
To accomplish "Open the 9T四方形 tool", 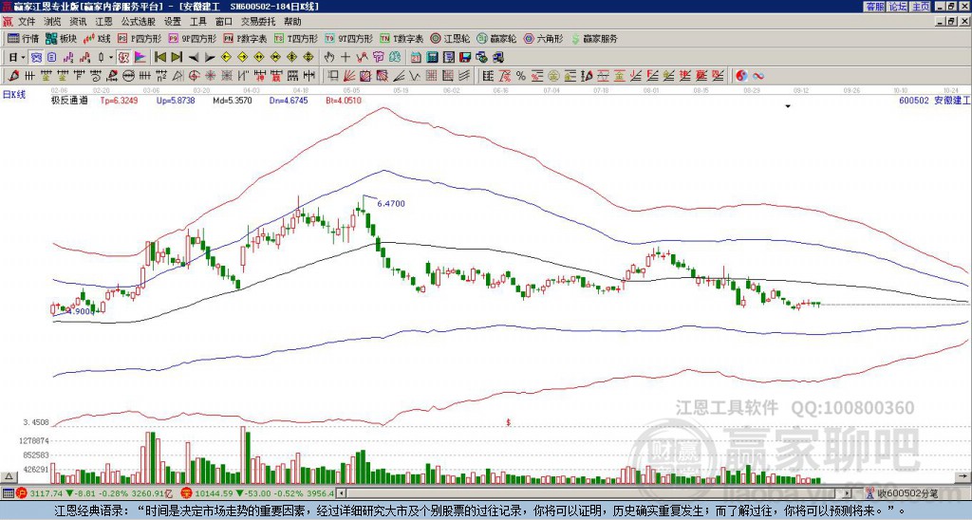I will coord(349,38).
